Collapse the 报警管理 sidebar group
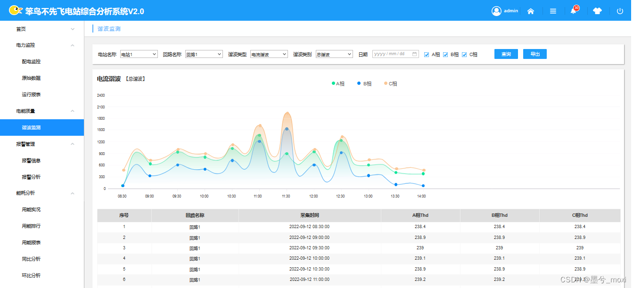The width and height of the screenshot is (633, 288). tap(73, 144)
